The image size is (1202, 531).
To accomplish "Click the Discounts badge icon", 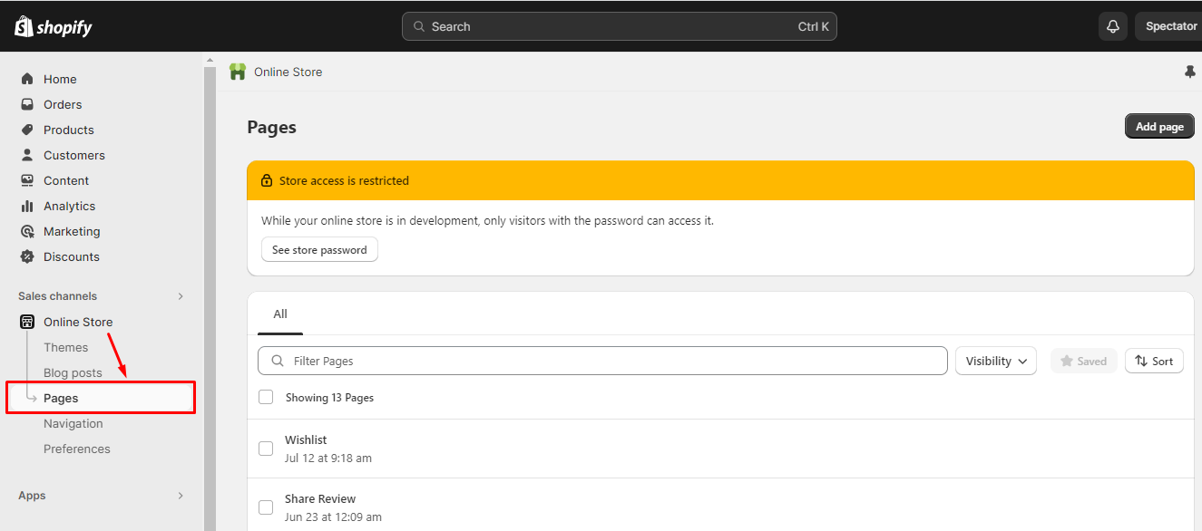I will 27,256.
